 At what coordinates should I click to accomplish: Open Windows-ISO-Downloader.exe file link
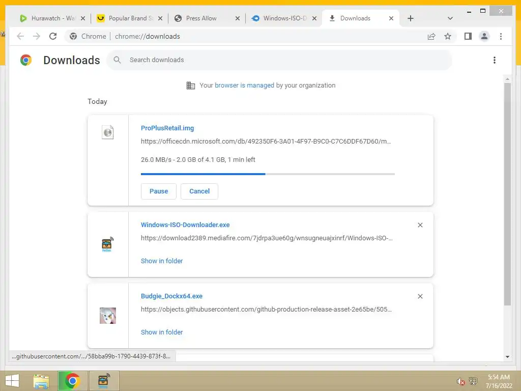(185, 225)
